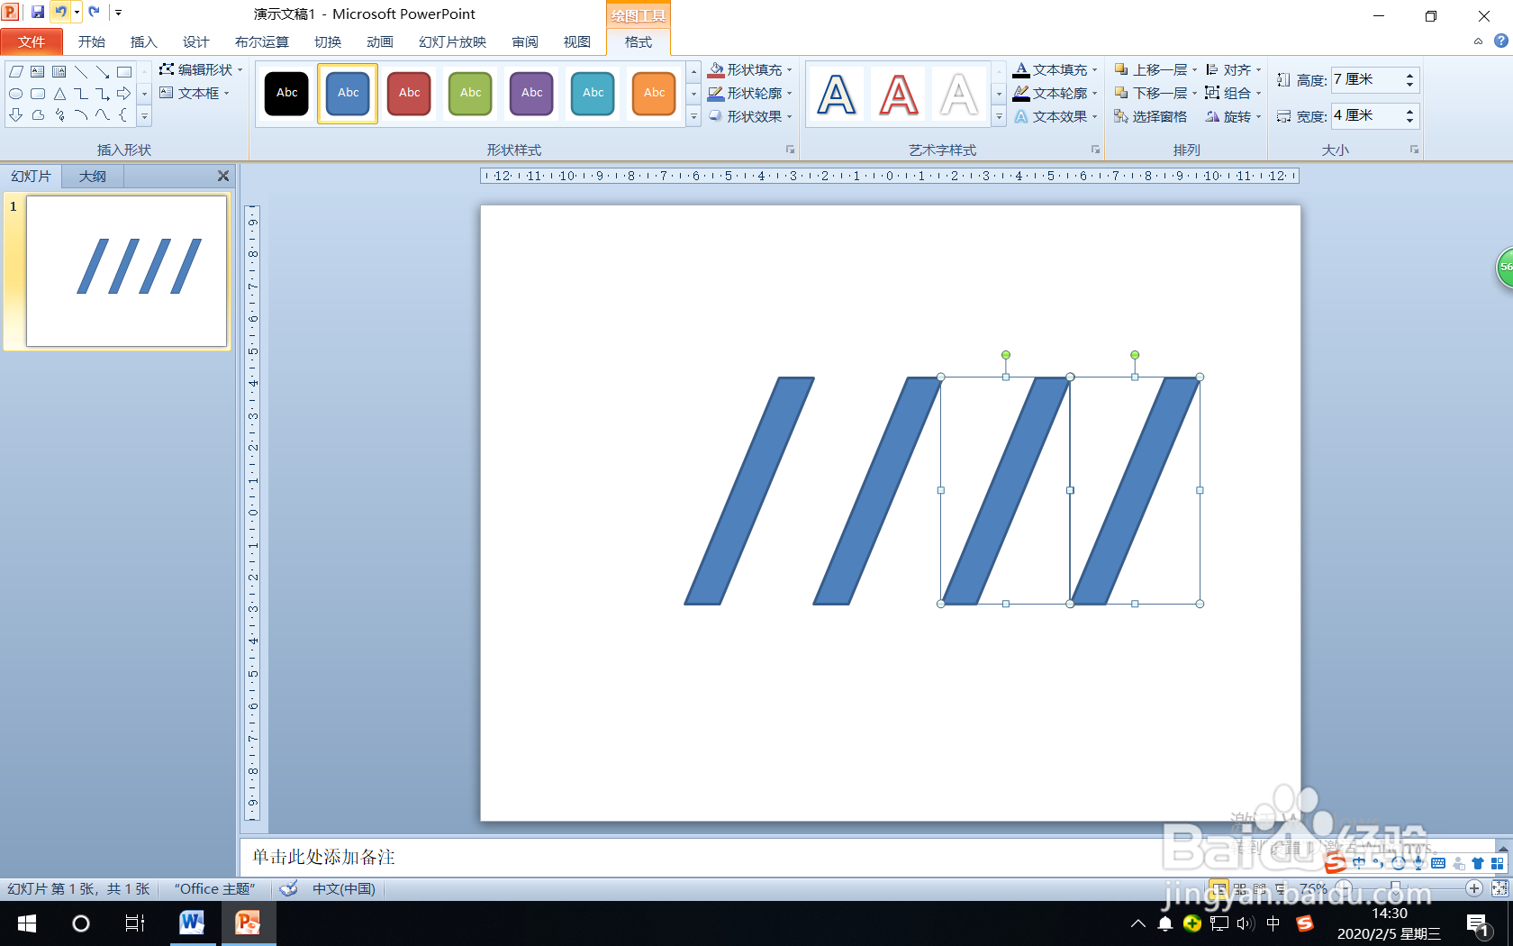Open Task View on taskbar
The height and width of the screenshot is (946, 1513).
click(135, 923)
